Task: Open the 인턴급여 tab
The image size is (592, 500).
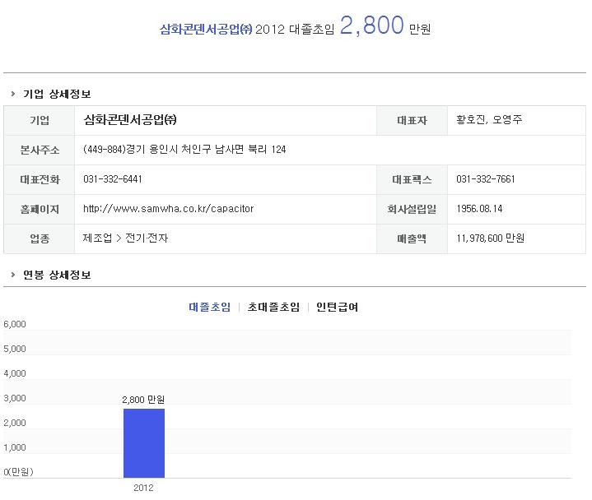Action: pos(337,307)
